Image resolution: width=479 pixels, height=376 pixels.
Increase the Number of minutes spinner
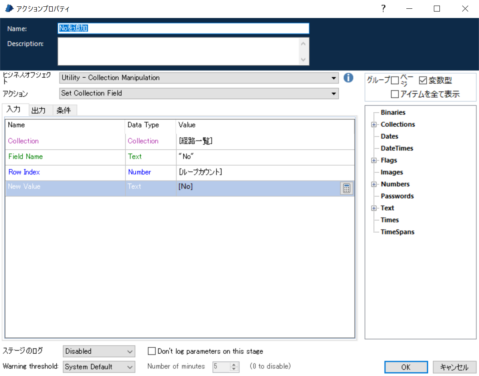coord(235,364)
